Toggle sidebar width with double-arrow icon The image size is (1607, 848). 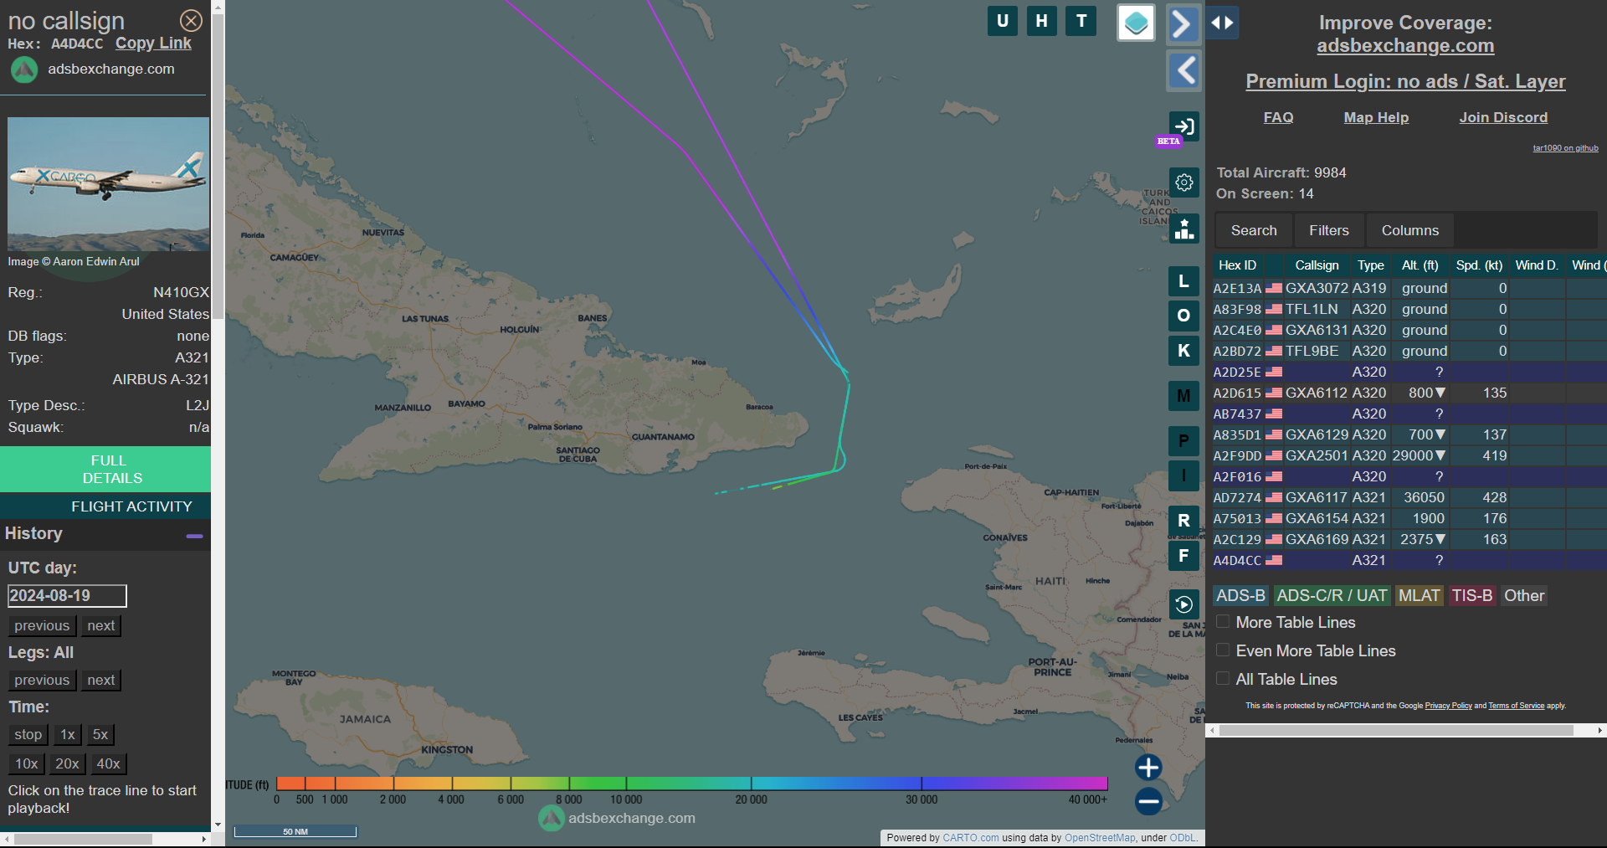point(1223,23)
